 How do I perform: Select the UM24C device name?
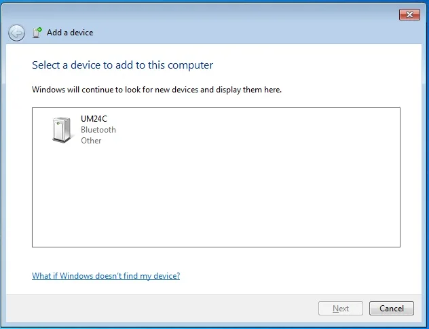(94, 118)
